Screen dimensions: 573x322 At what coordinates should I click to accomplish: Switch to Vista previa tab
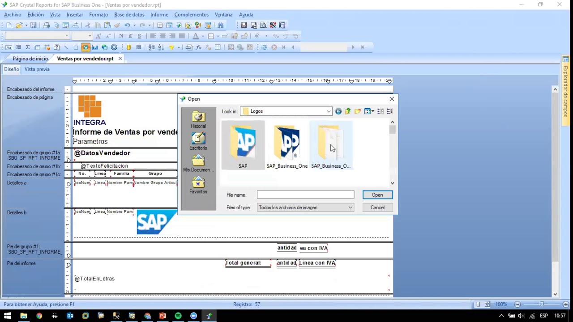coord(37,69)
